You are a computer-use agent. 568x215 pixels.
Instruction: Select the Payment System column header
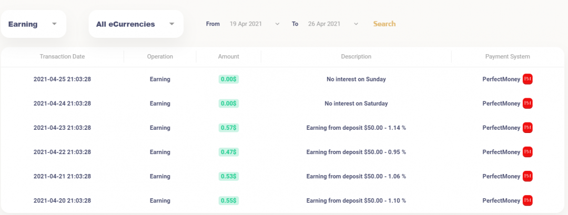507,57
